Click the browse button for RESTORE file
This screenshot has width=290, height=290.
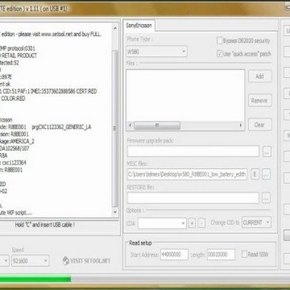(x=266, y=198)
